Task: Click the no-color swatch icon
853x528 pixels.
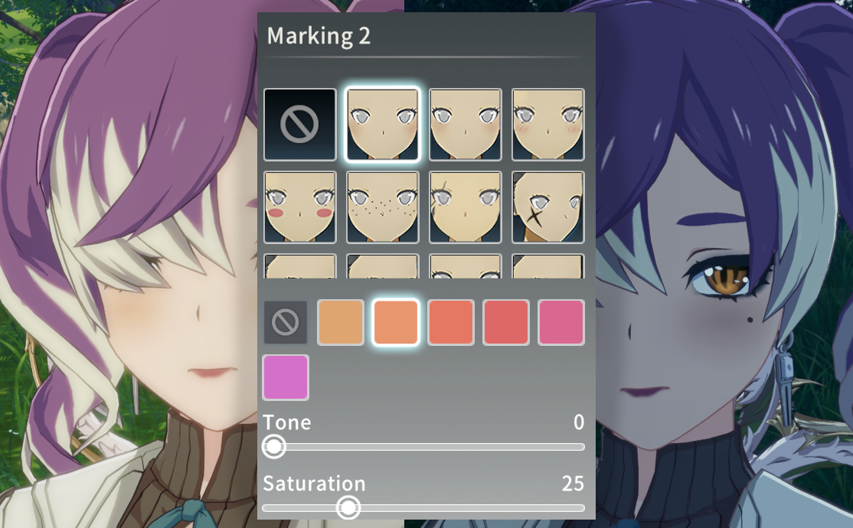Action: [286, 322]
